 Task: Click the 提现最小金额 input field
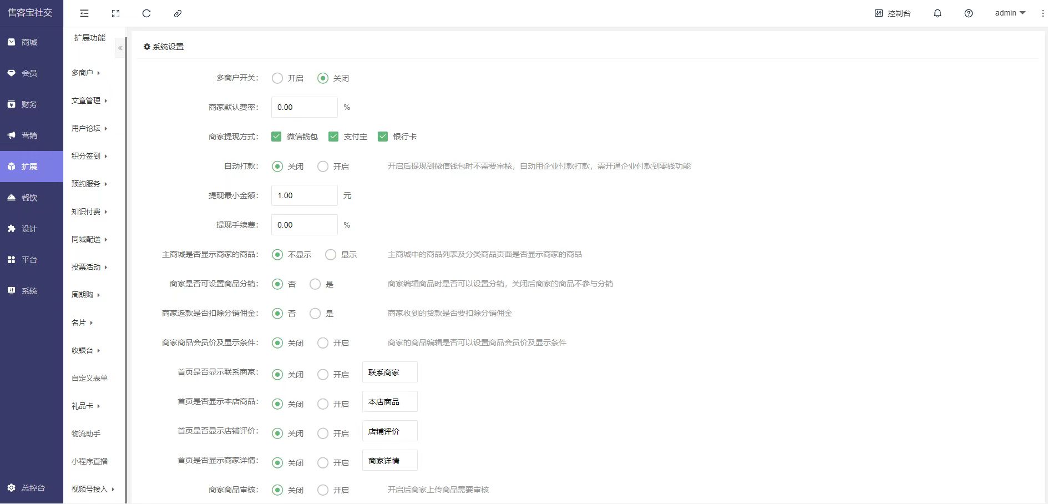click(x=304, y=195)
